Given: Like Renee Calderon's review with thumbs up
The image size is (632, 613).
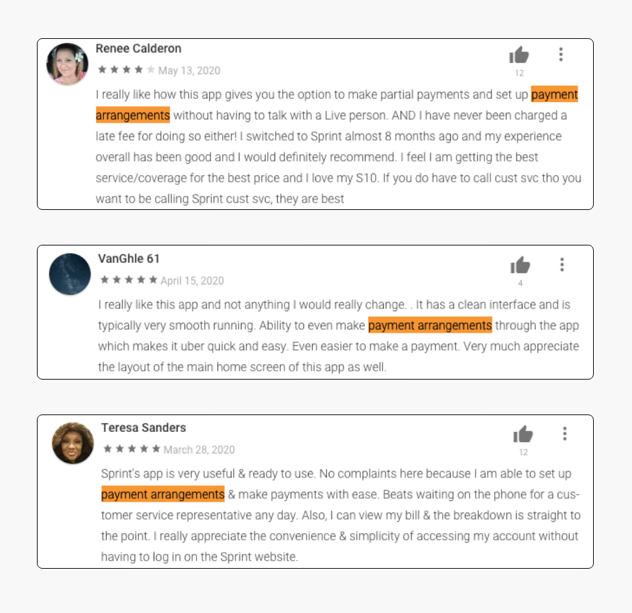Looking at the screenshot, I should (519, 55).
